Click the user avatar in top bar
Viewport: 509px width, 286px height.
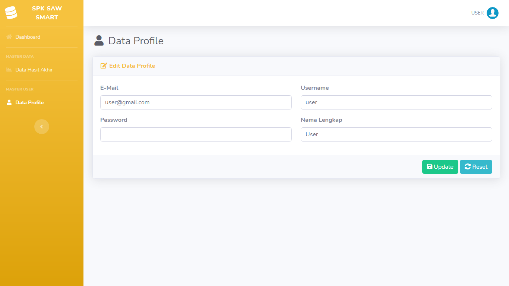coord(493,13)
